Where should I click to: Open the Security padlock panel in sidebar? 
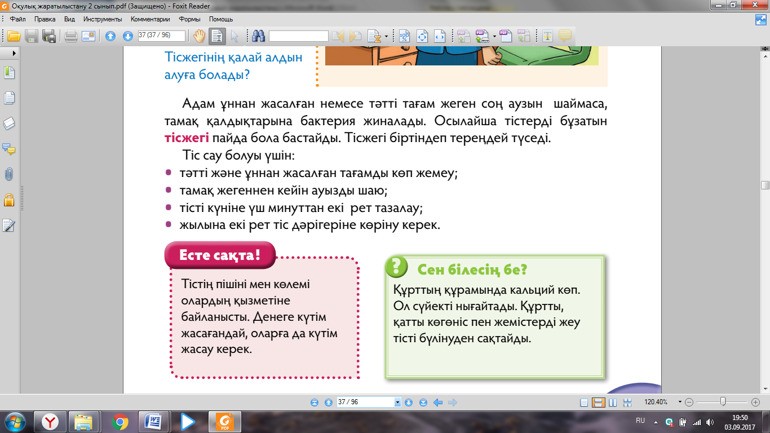[x=9, y=200]
